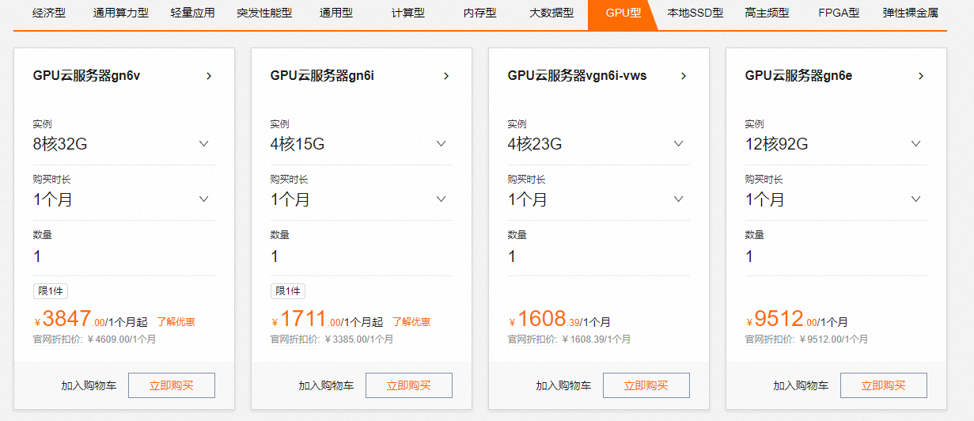Image resolution: width=974 pixels, height=421 pixels.
Task: Click gn6e quantity field
Action: pos(836,256)
